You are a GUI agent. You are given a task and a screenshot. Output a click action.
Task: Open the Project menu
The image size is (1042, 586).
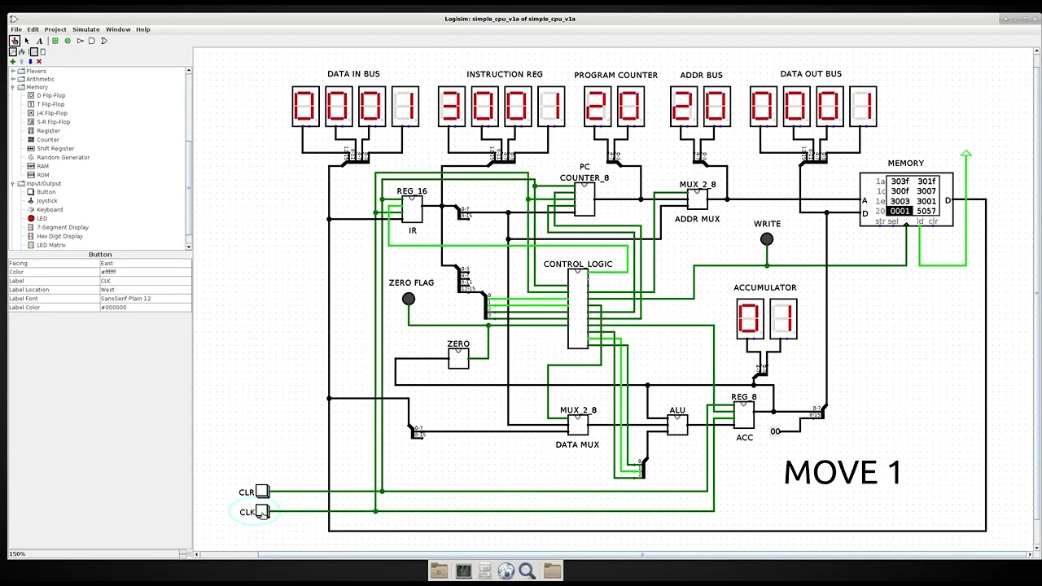click(x=55, y=29)
